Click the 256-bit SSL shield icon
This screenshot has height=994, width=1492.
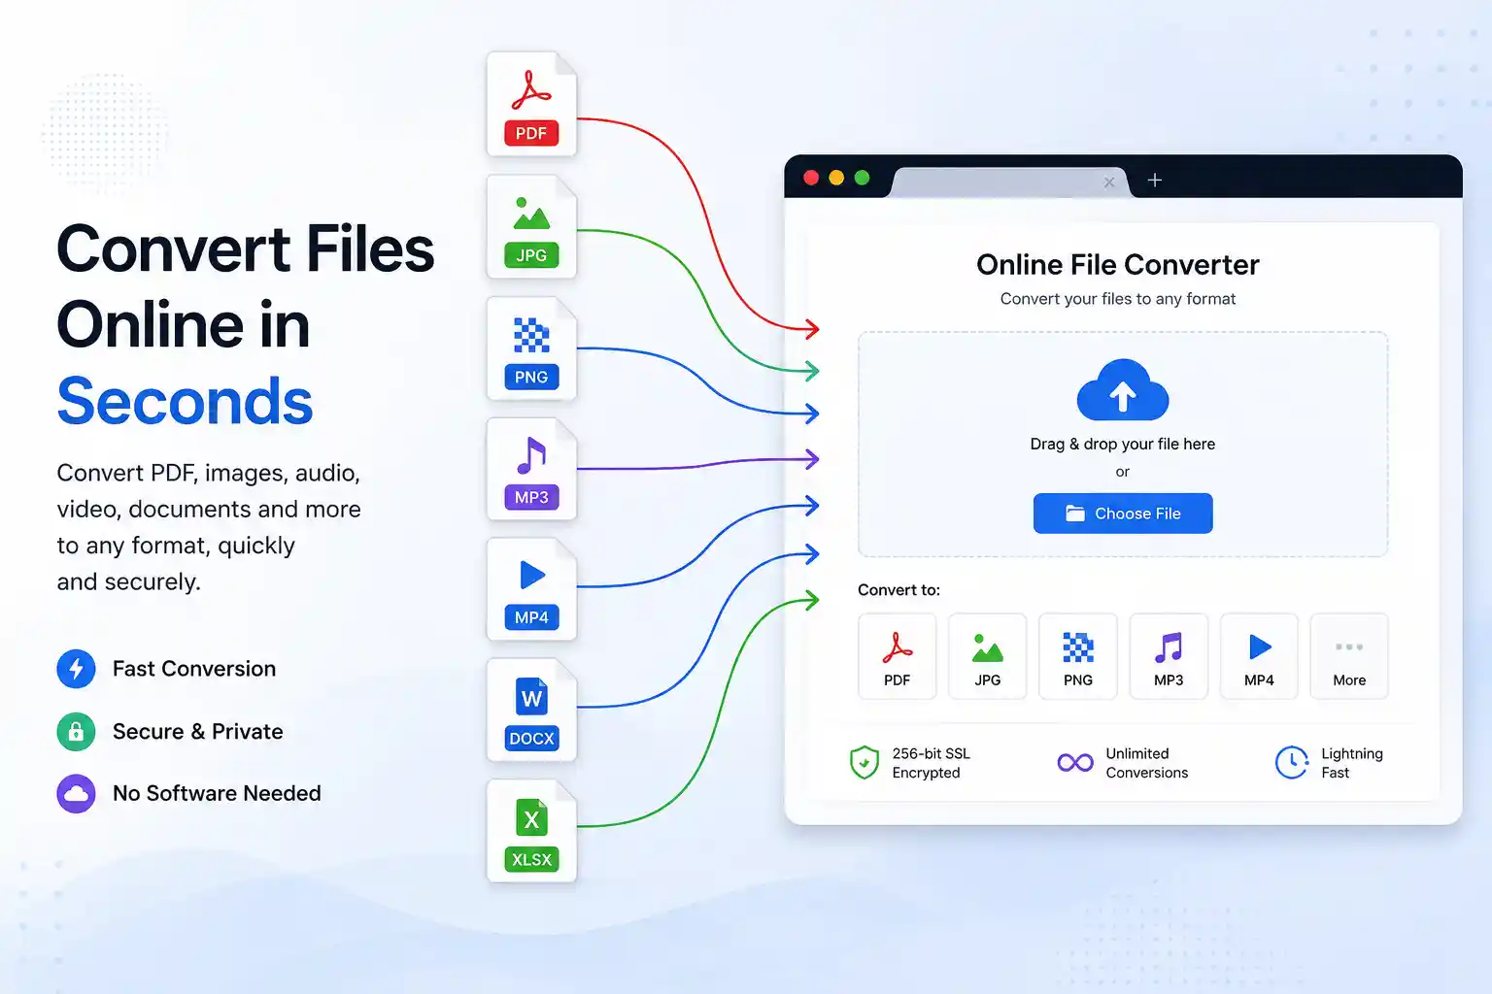(x=865, y=763)
